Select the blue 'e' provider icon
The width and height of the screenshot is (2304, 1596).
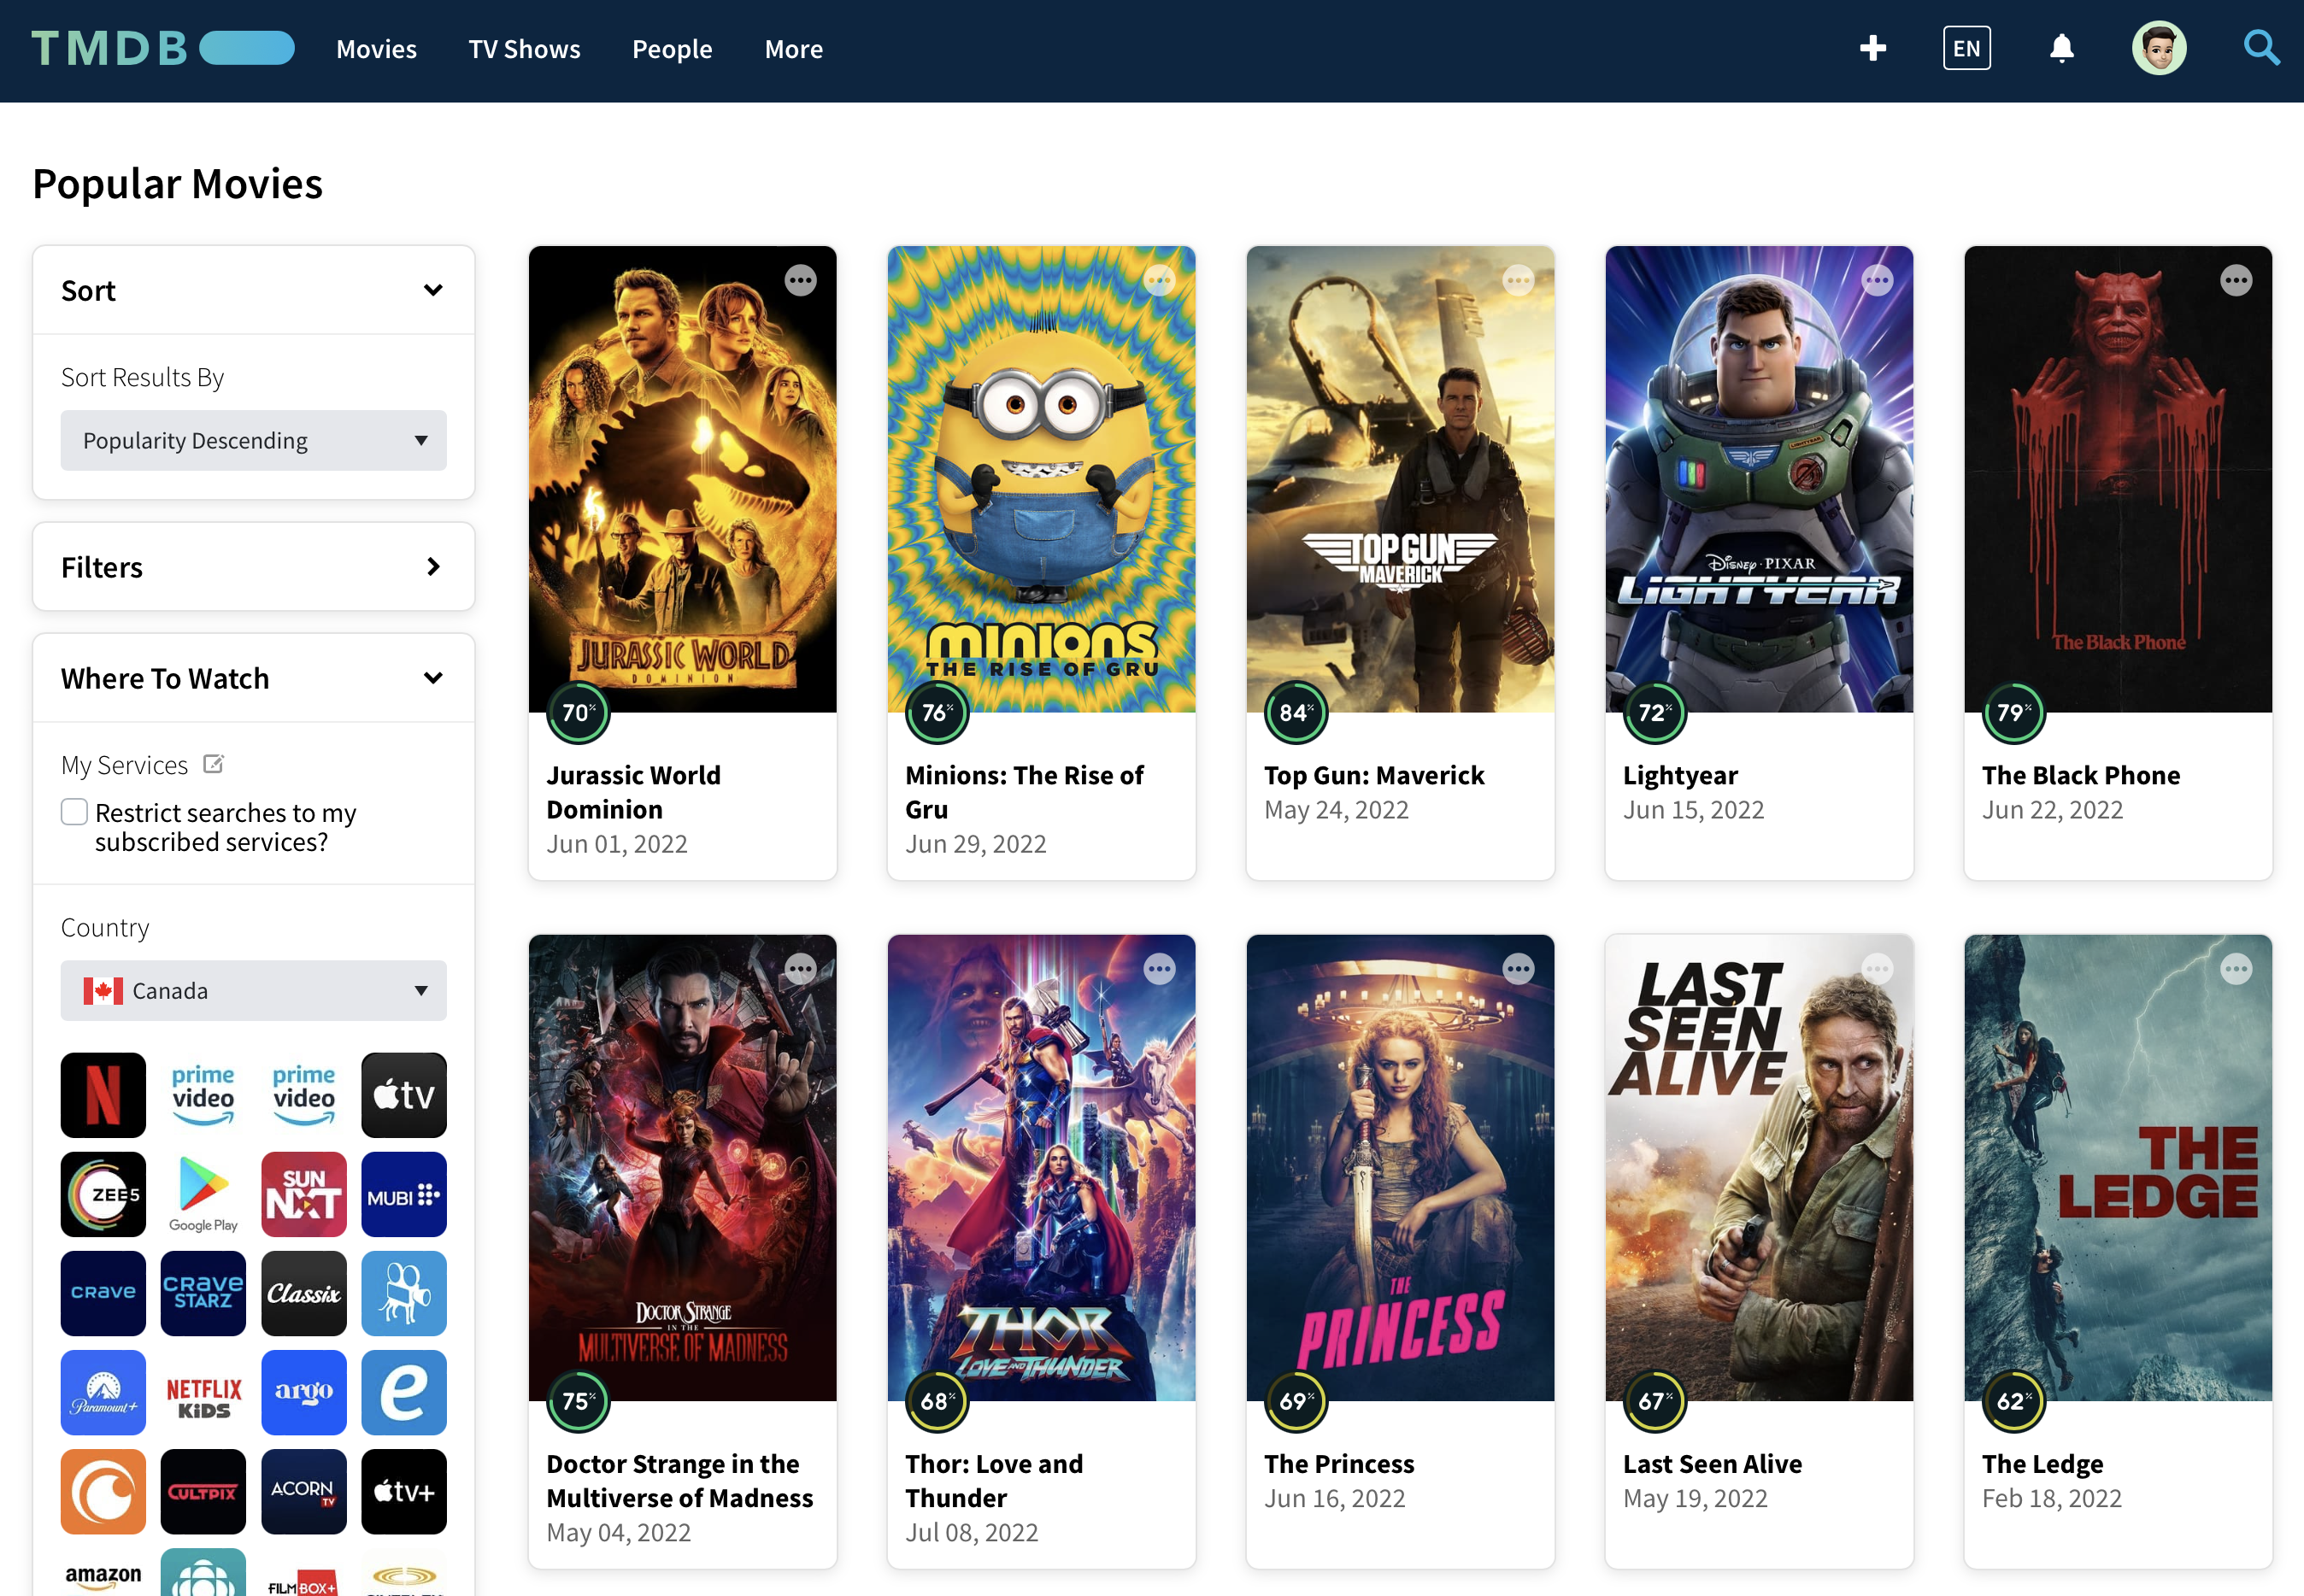click(x=403, y=1391)
